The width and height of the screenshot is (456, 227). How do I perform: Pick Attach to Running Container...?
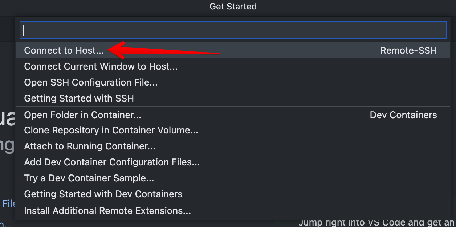point(90,146)
